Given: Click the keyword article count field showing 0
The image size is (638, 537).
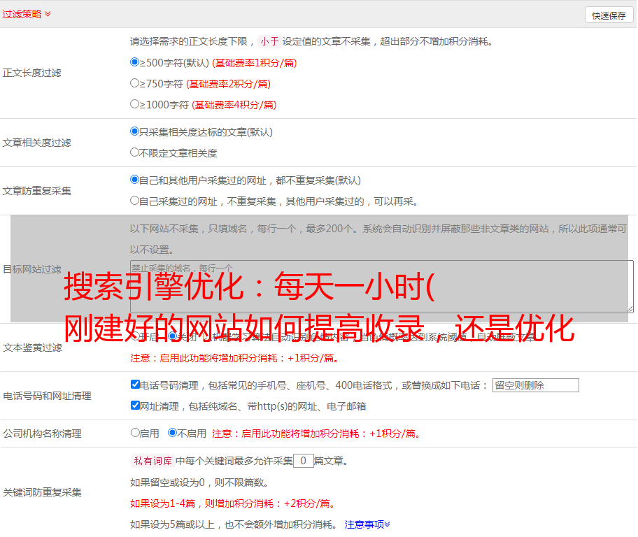Looking at the screenshot, I should tap(303, 461).
